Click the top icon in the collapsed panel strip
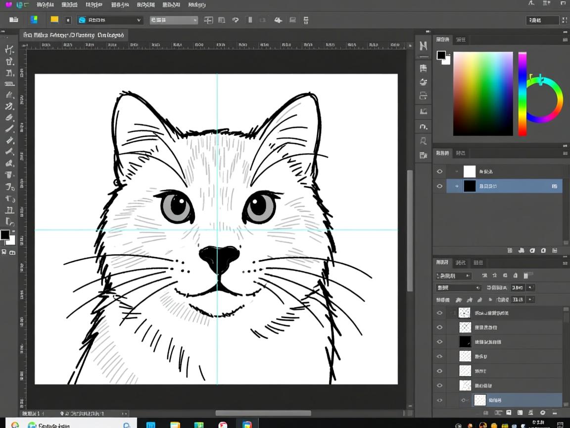 pyautogui.click(x=424, y=46)
